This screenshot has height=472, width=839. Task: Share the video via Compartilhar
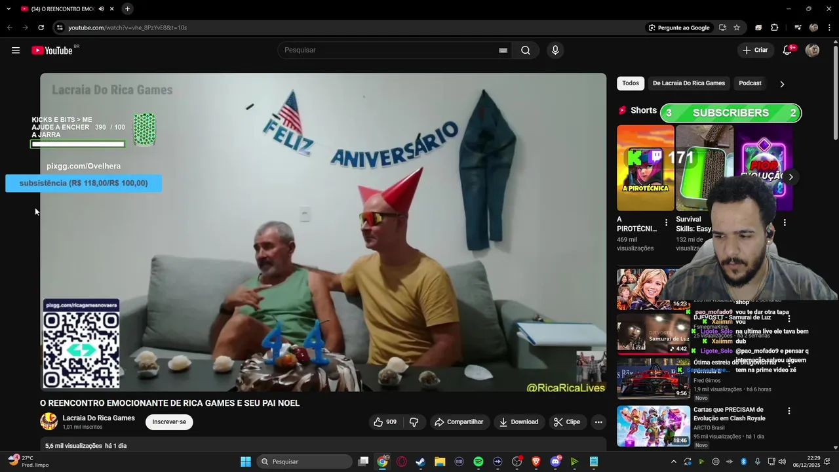coord(459,422)
